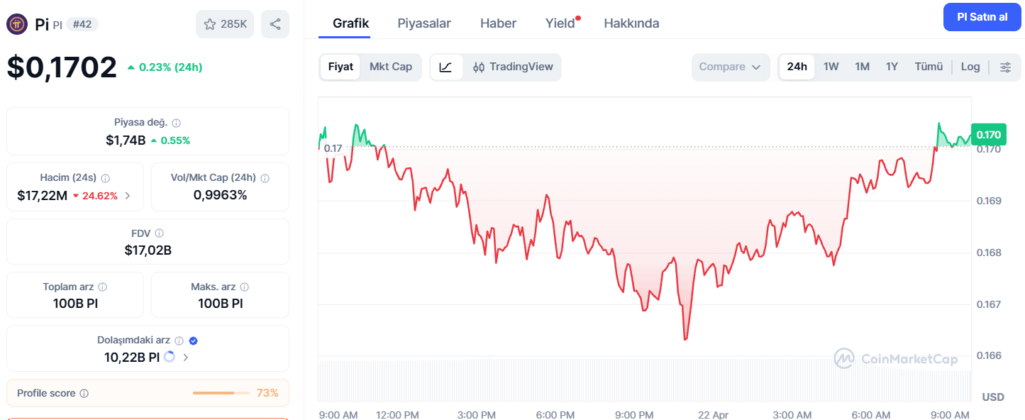The image size is (1025, 420).
Task: Select the 1W timeframe
Action: [830, 66]
